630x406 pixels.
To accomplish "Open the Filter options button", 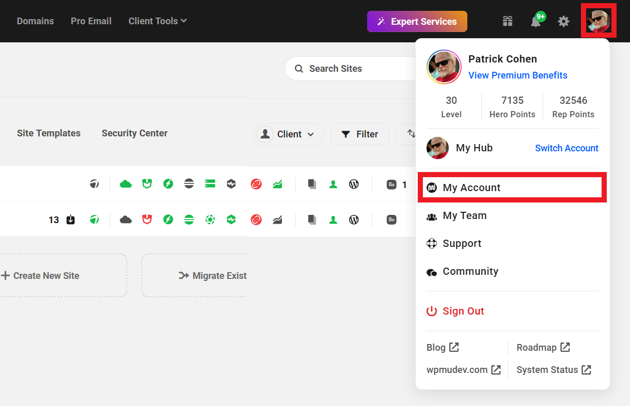I will [360, 134].
